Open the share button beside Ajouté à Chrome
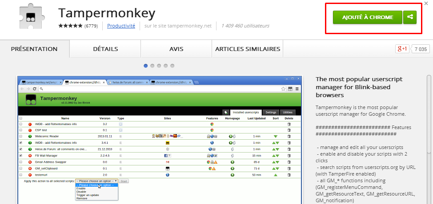Screen dimensions: 433x204 (410, 17)
